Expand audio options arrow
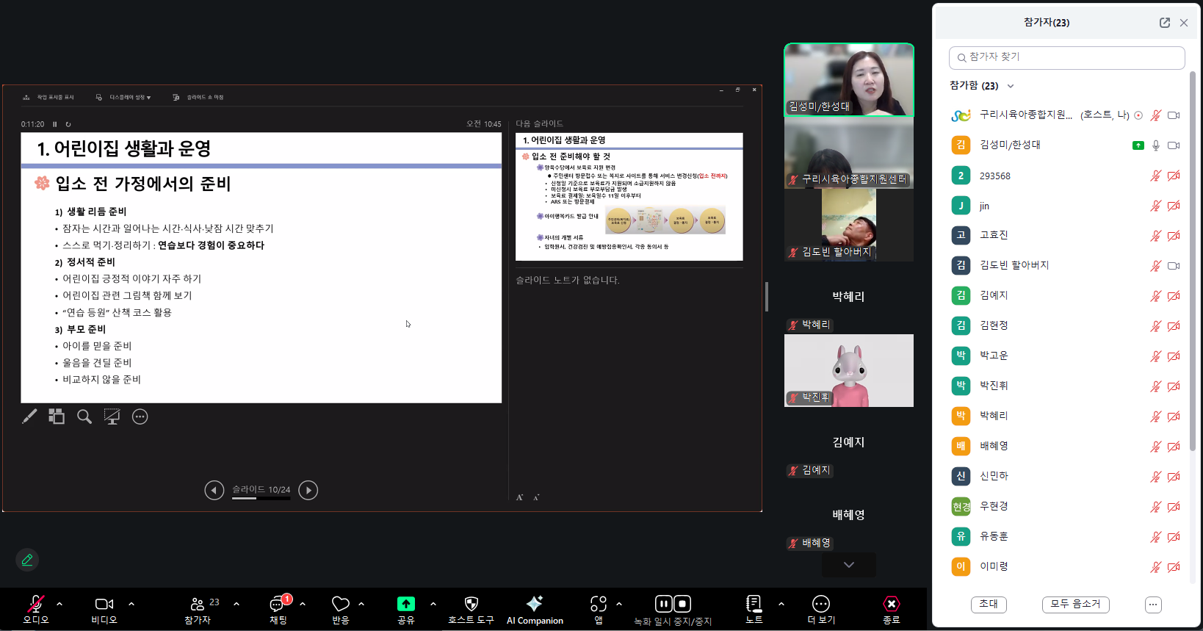 pyautogui.click(x=59, y=604)
